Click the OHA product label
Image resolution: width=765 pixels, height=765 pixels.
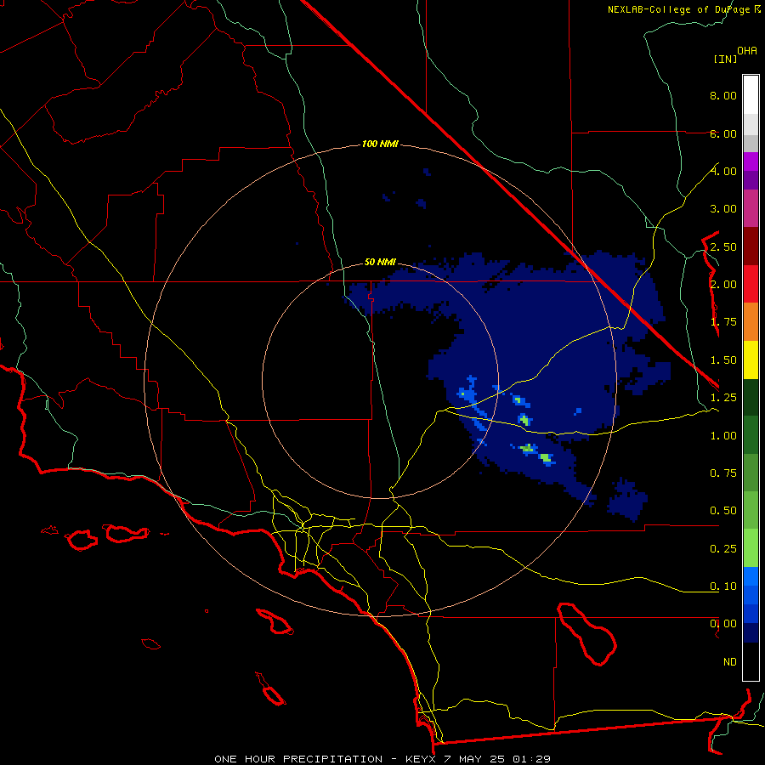coord(747,51)
